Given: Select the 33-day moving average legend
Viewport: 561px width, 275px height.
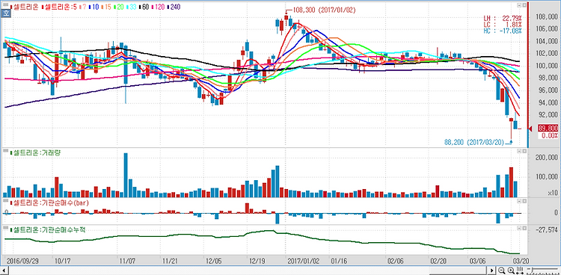Looking at the screenshot, I should [x=132, y=7].
